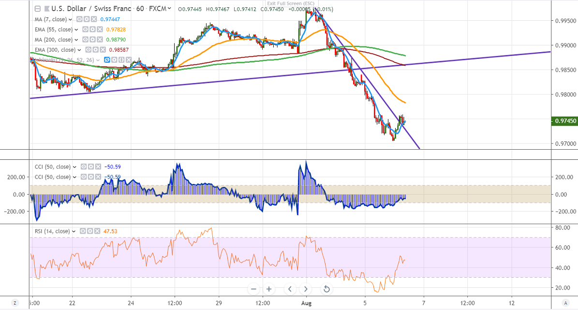Viewport: 578px width, 310px height.
Task: Reset the chart view
Action: pyautogui.click(x=326, y=289)
